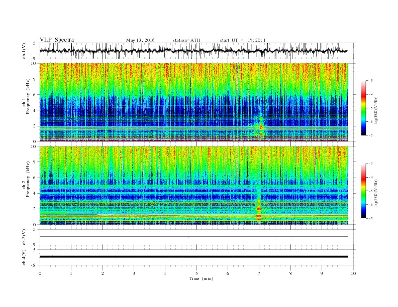The width and height of the screenshot is (398, 307).
Task: Click the ch.1 spectrogram colorbar
Action: point(363,108)
